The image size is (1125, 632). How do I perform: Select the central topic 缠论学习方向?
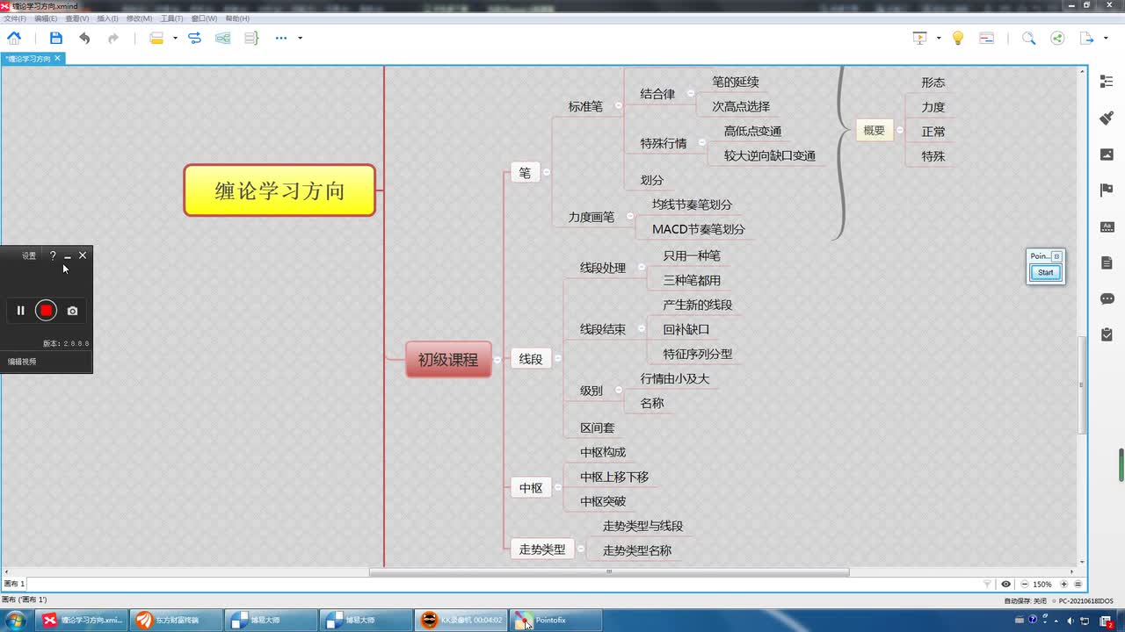tap(279, 190)
